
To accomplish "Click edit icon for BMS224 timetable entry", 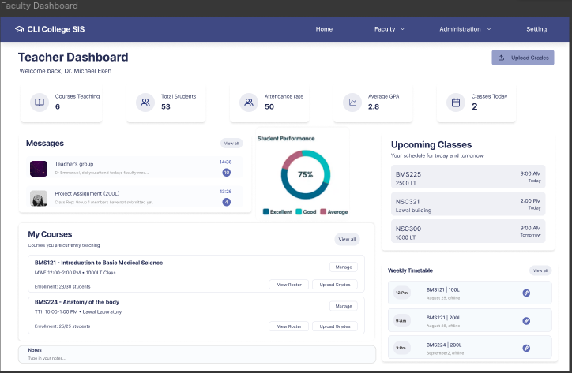I will pyautogui.click(x=526, y=347).
